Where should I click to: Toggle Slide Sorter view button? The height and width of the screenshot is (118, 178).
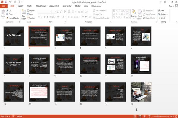click(140, 117)
